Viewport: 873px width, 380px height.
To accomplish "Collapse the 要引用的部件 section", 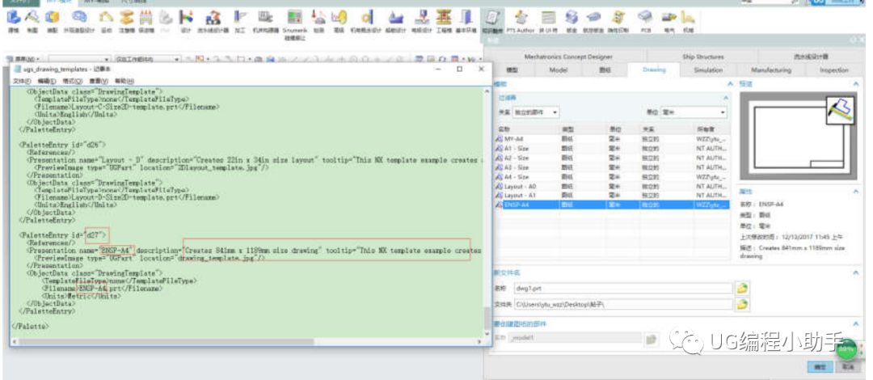I will click(856, 323).
